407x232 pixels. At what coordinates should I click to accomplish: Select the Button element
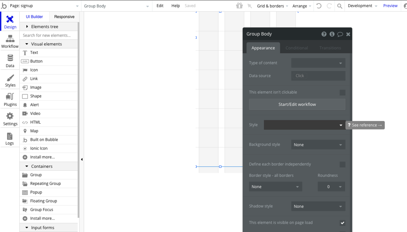[x=49, y=61]
